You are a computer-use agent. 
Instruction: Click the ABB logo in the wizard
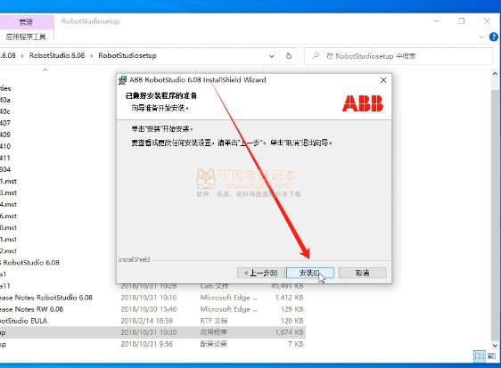click(x=363, y=103)
